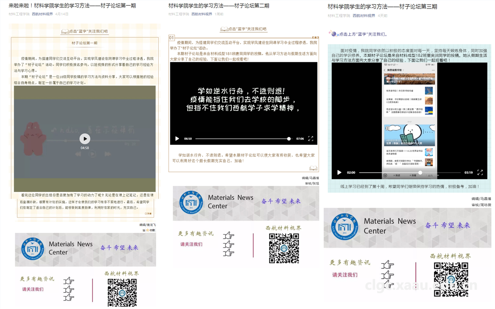Enter fullscreen on the second article's video
This screenshot has height=309, width=495.
click(311, 139)
